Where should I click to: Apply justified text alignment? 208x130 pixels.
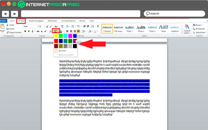click(x=78, y=31)
